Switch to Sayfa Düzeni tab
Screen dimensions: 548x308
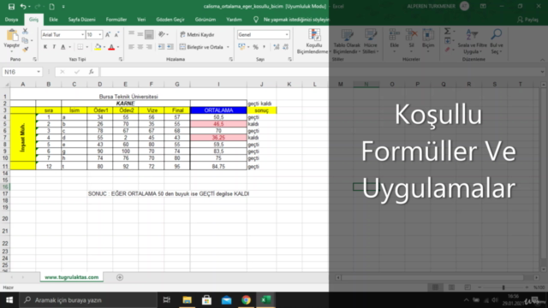(x=82, y=20)
